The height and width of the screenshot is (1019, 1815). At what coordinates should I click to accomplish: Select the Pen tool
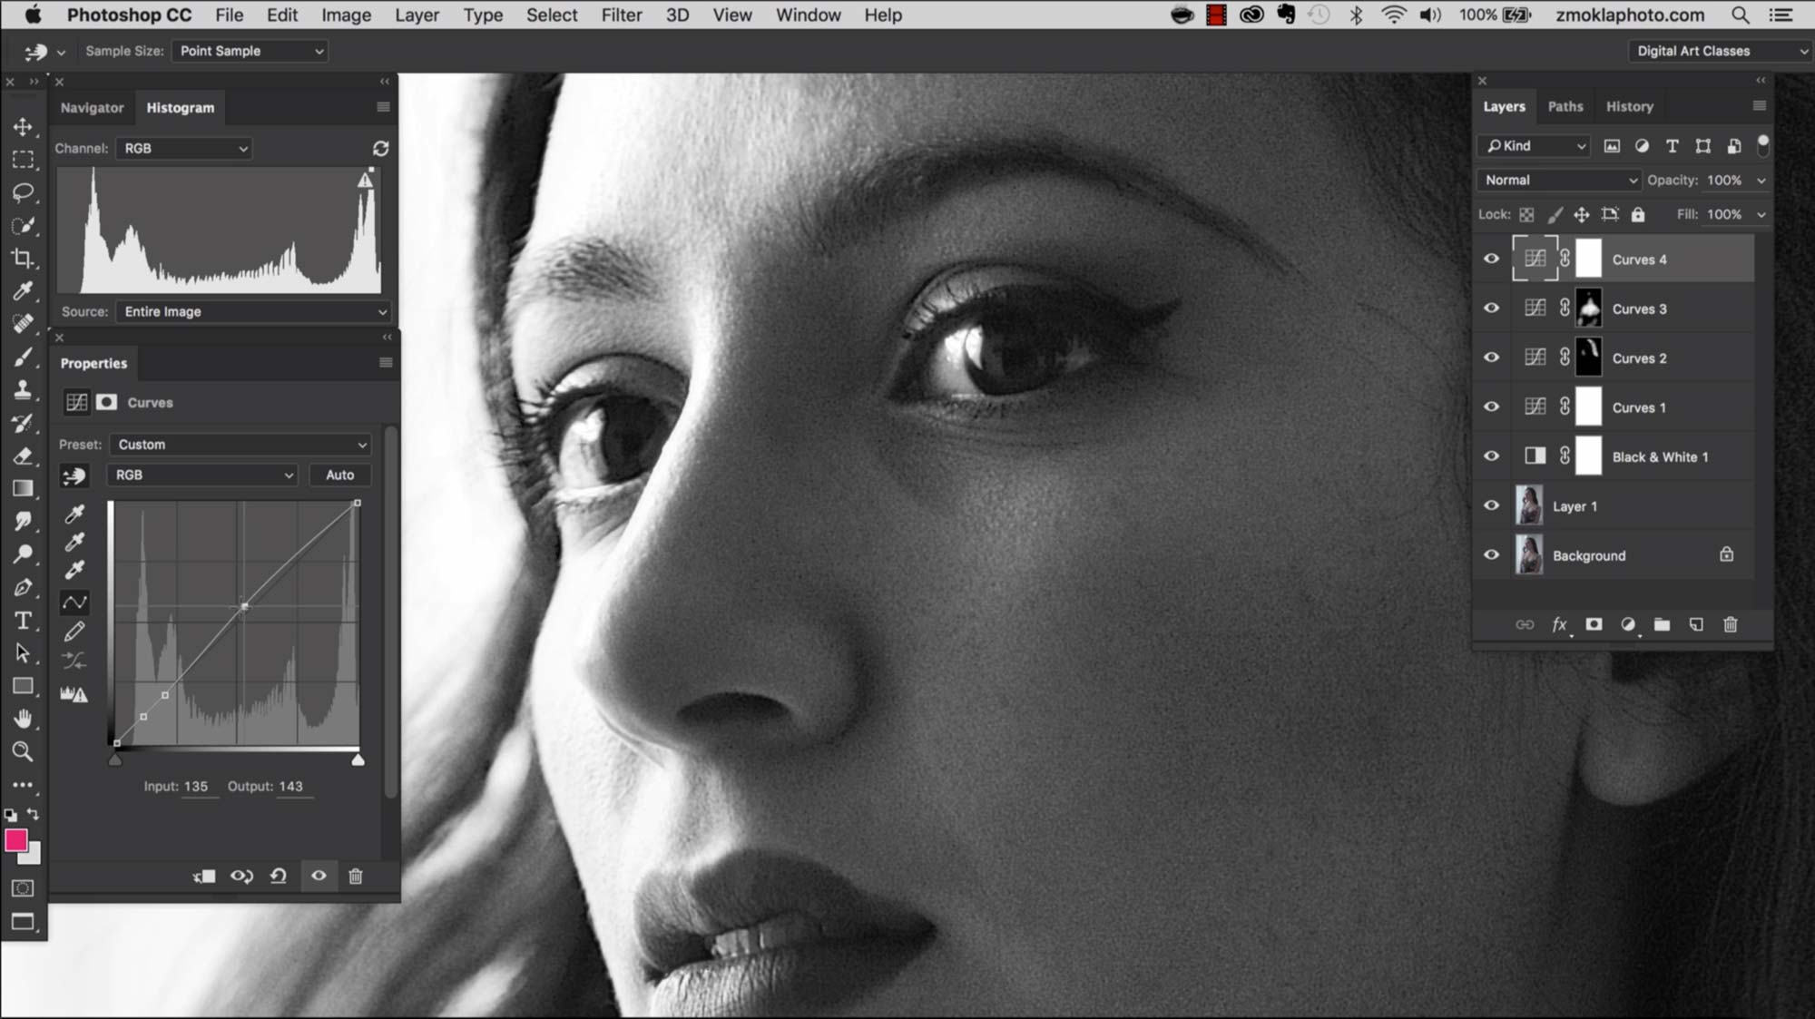[x=23, y=588]
